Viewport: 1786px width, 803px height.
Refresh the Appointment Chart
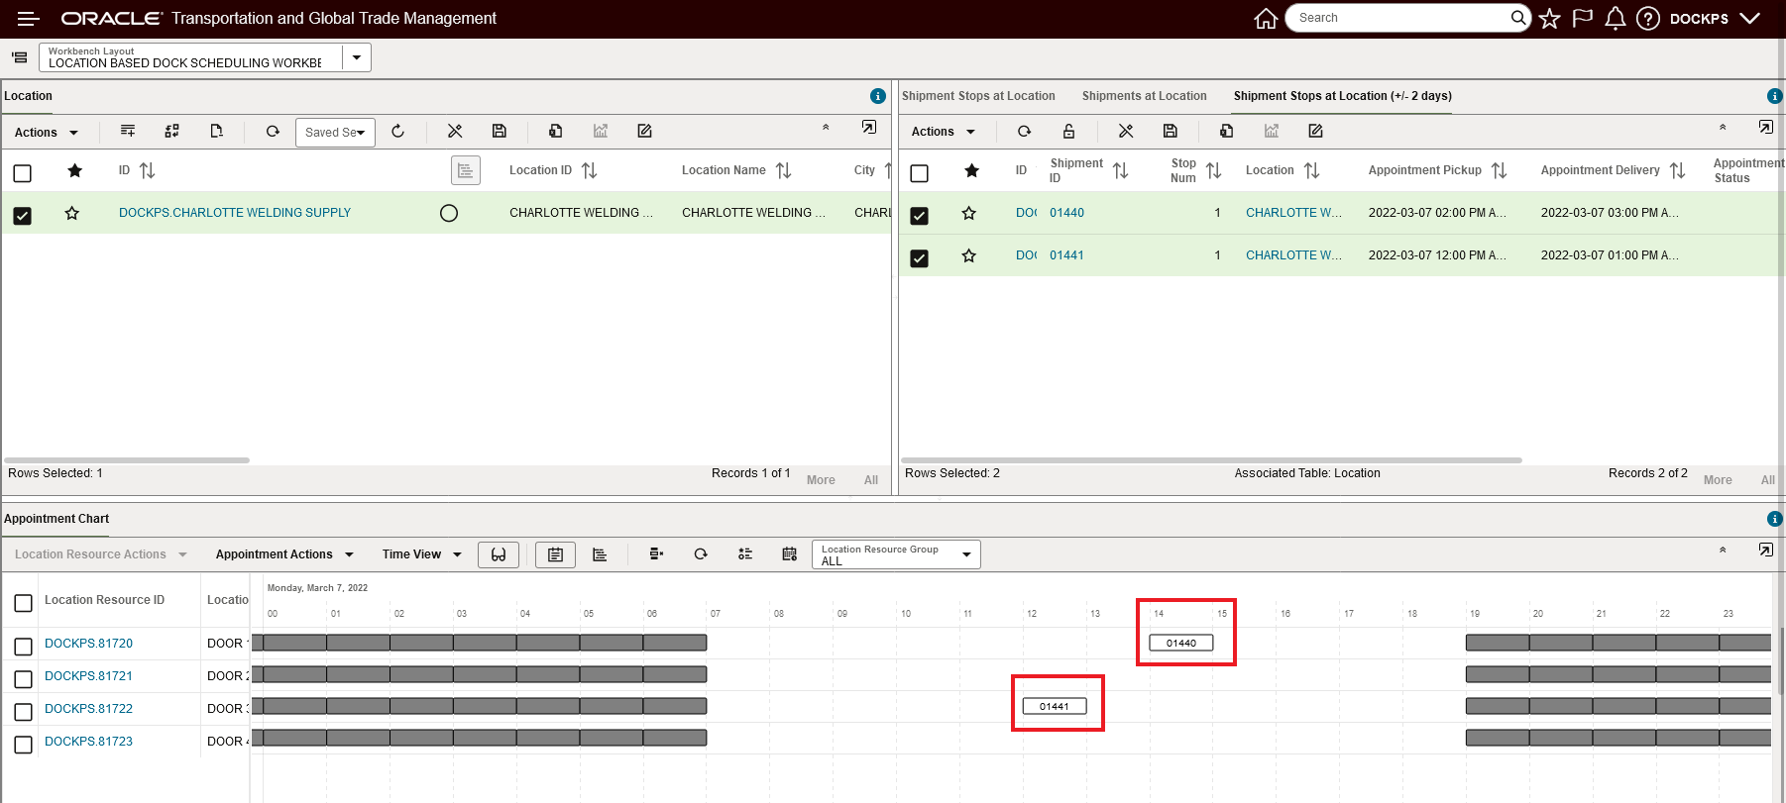click(x=701, y=554)
